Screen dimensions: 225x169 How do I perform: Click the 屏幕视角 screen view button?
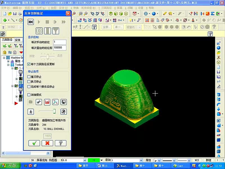(42, 160)
